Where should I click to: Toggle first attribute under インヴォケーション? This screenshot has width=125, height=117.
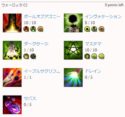[x=87, y=29]
